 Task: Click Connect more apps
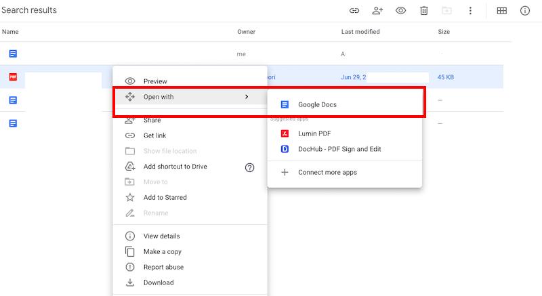[345, 172]
